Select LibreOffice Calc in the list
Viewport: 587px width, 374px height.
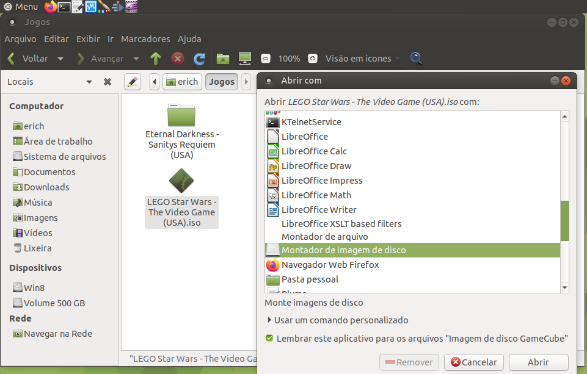(412, 151)
